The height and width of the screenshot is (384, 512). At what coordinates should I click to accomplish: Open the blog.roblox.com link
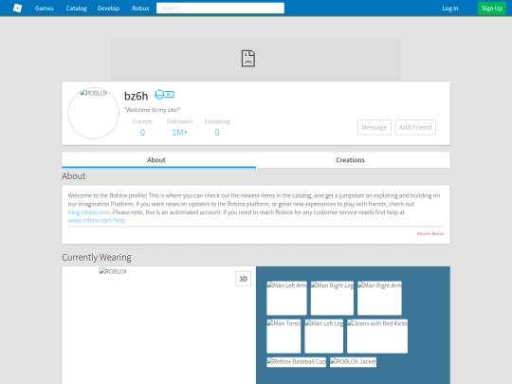[x=89, y=212]
